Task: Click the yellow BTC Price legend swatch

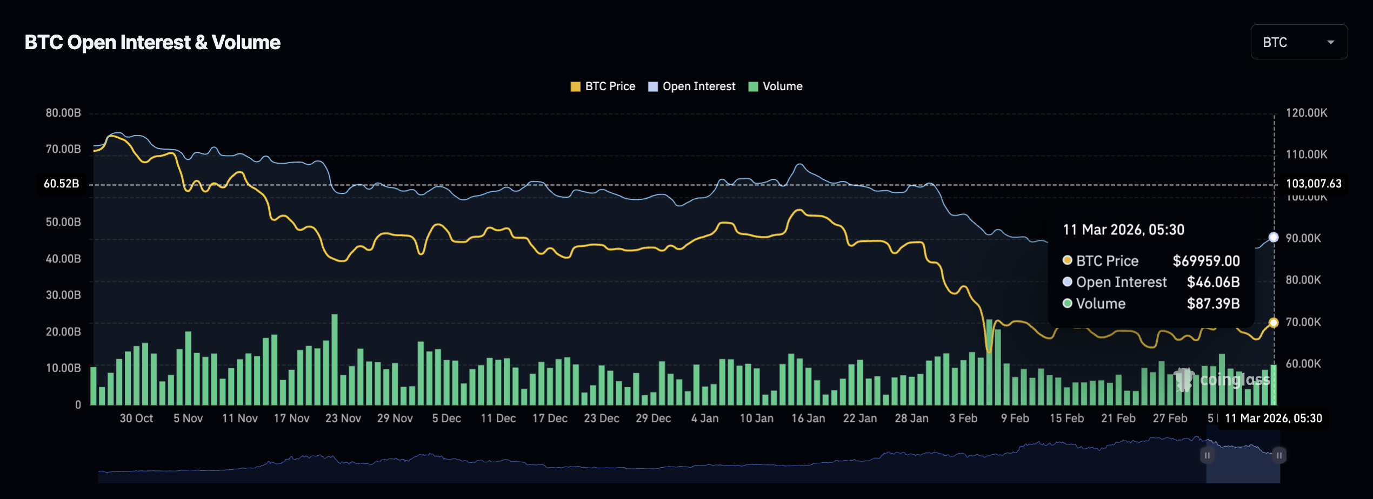Action: coord(575,87)
